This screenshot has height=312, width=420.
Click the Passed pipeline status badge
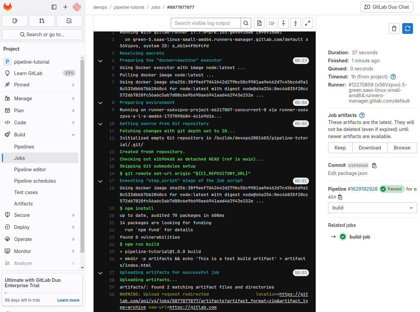[x=392, y=189]
